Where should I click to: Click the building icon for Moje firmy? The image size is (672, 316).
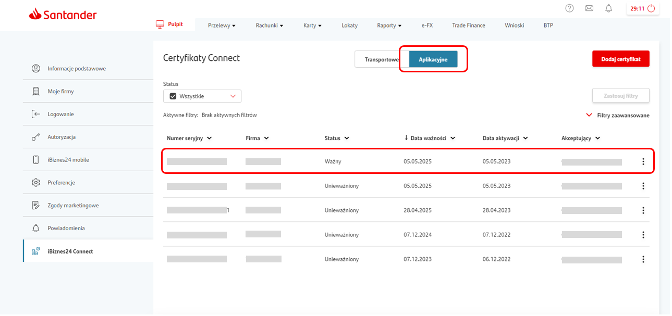pos(36,91)
